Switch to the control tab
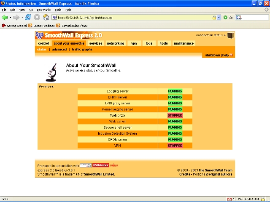270x202 pixels. (43, 43)
